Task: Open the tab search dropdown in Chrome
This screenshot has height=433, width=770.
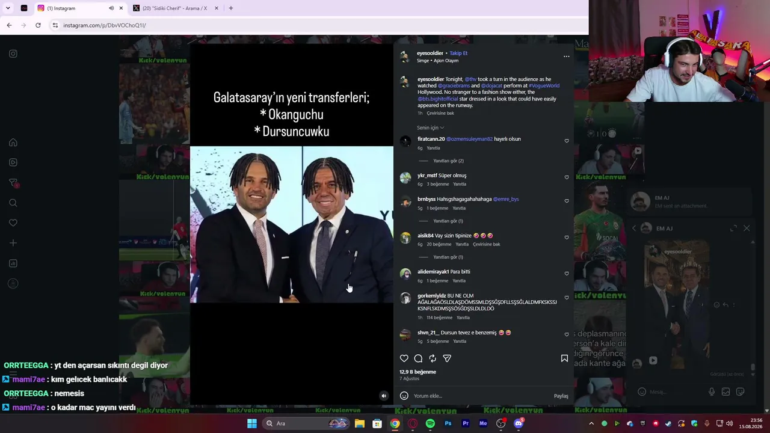Action: click(9, 8)
